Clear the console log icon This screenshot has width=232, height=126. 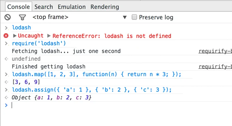[8, 17]
